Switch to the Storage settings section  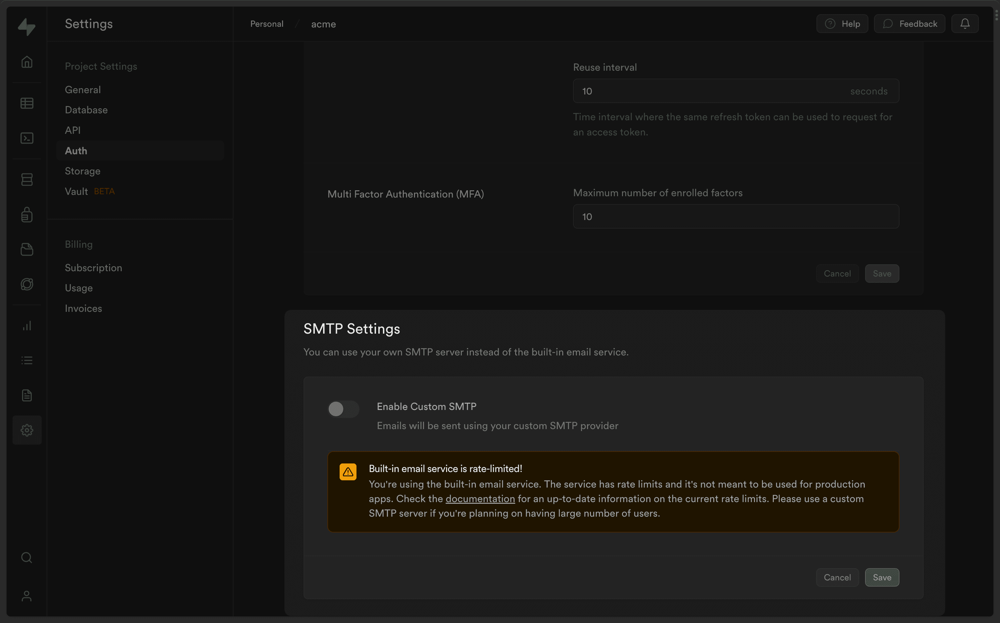click(x=82, y=170)
